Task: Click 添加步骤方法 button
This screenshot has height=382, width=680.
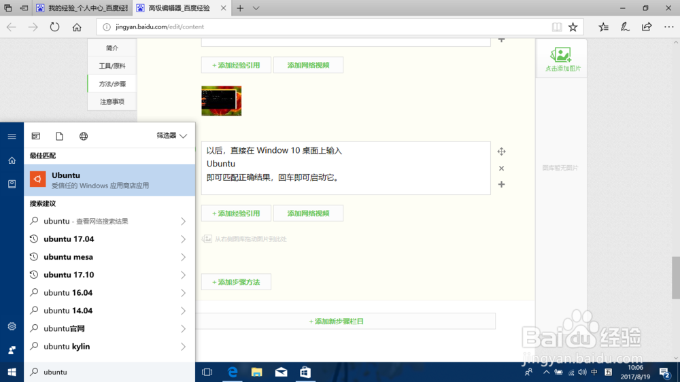Action: tap(236, 282)
